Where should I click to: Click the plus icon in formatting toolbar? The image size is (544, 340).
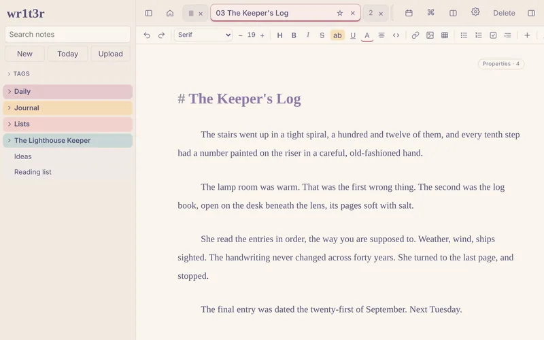point(527,35)
